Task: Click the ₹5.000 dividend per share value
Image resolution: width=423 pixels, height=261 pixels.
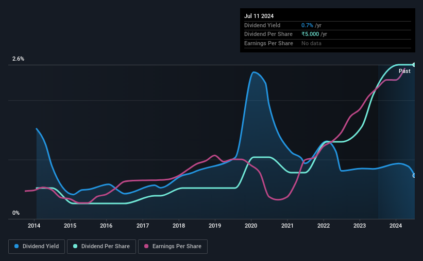Action: pyautogui.click(x=310, y=34)
